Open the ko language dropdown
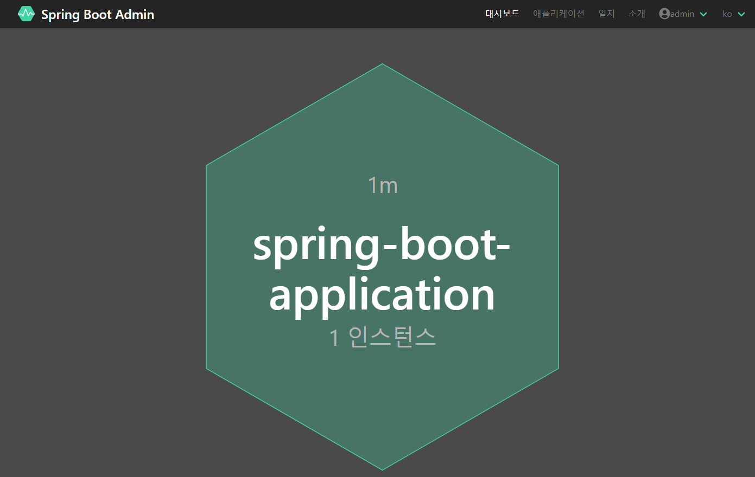The image size is (755, 477). point(733,14)
